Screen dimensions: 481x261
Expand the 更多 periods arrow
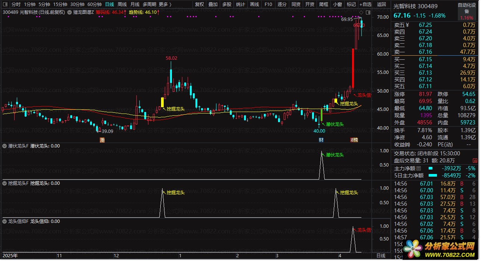[x=170, y=4]
